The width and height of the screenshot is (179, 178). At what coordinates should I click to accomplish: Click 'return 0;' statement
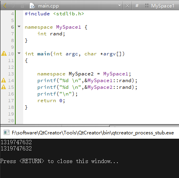tap(51, 101)
